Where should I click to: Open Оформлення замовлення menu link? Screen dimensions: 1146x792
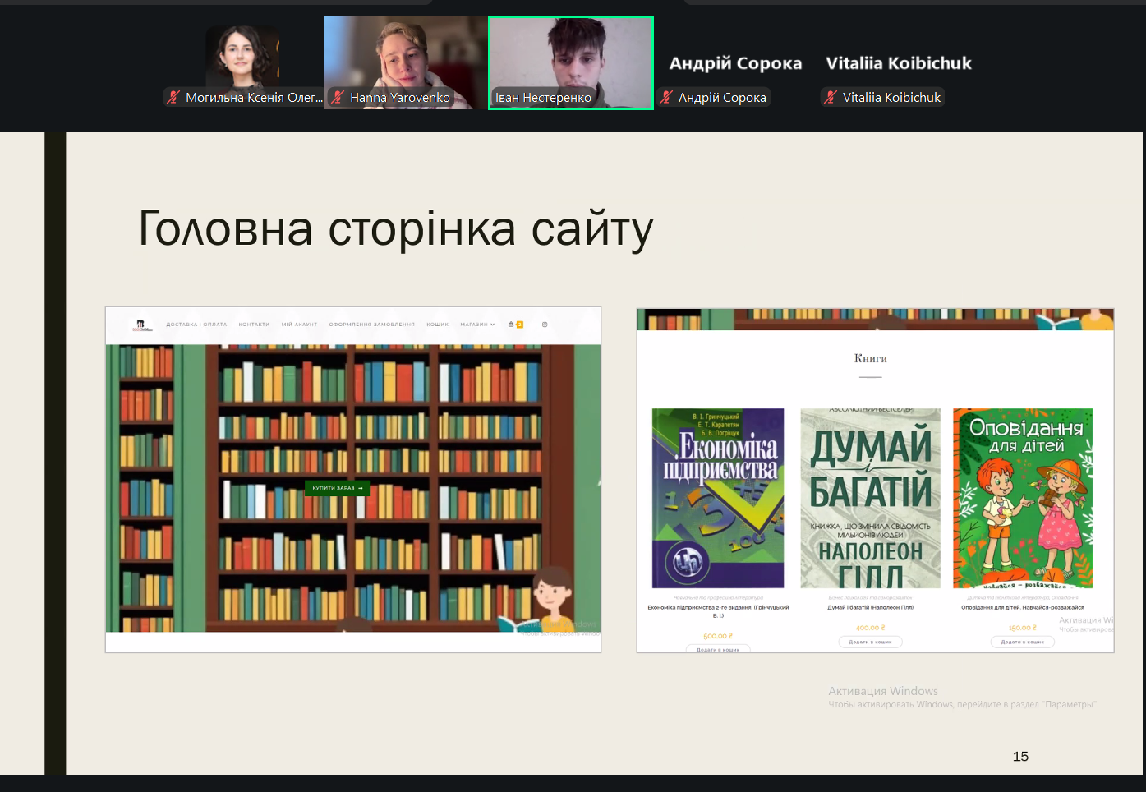point(371,325)
